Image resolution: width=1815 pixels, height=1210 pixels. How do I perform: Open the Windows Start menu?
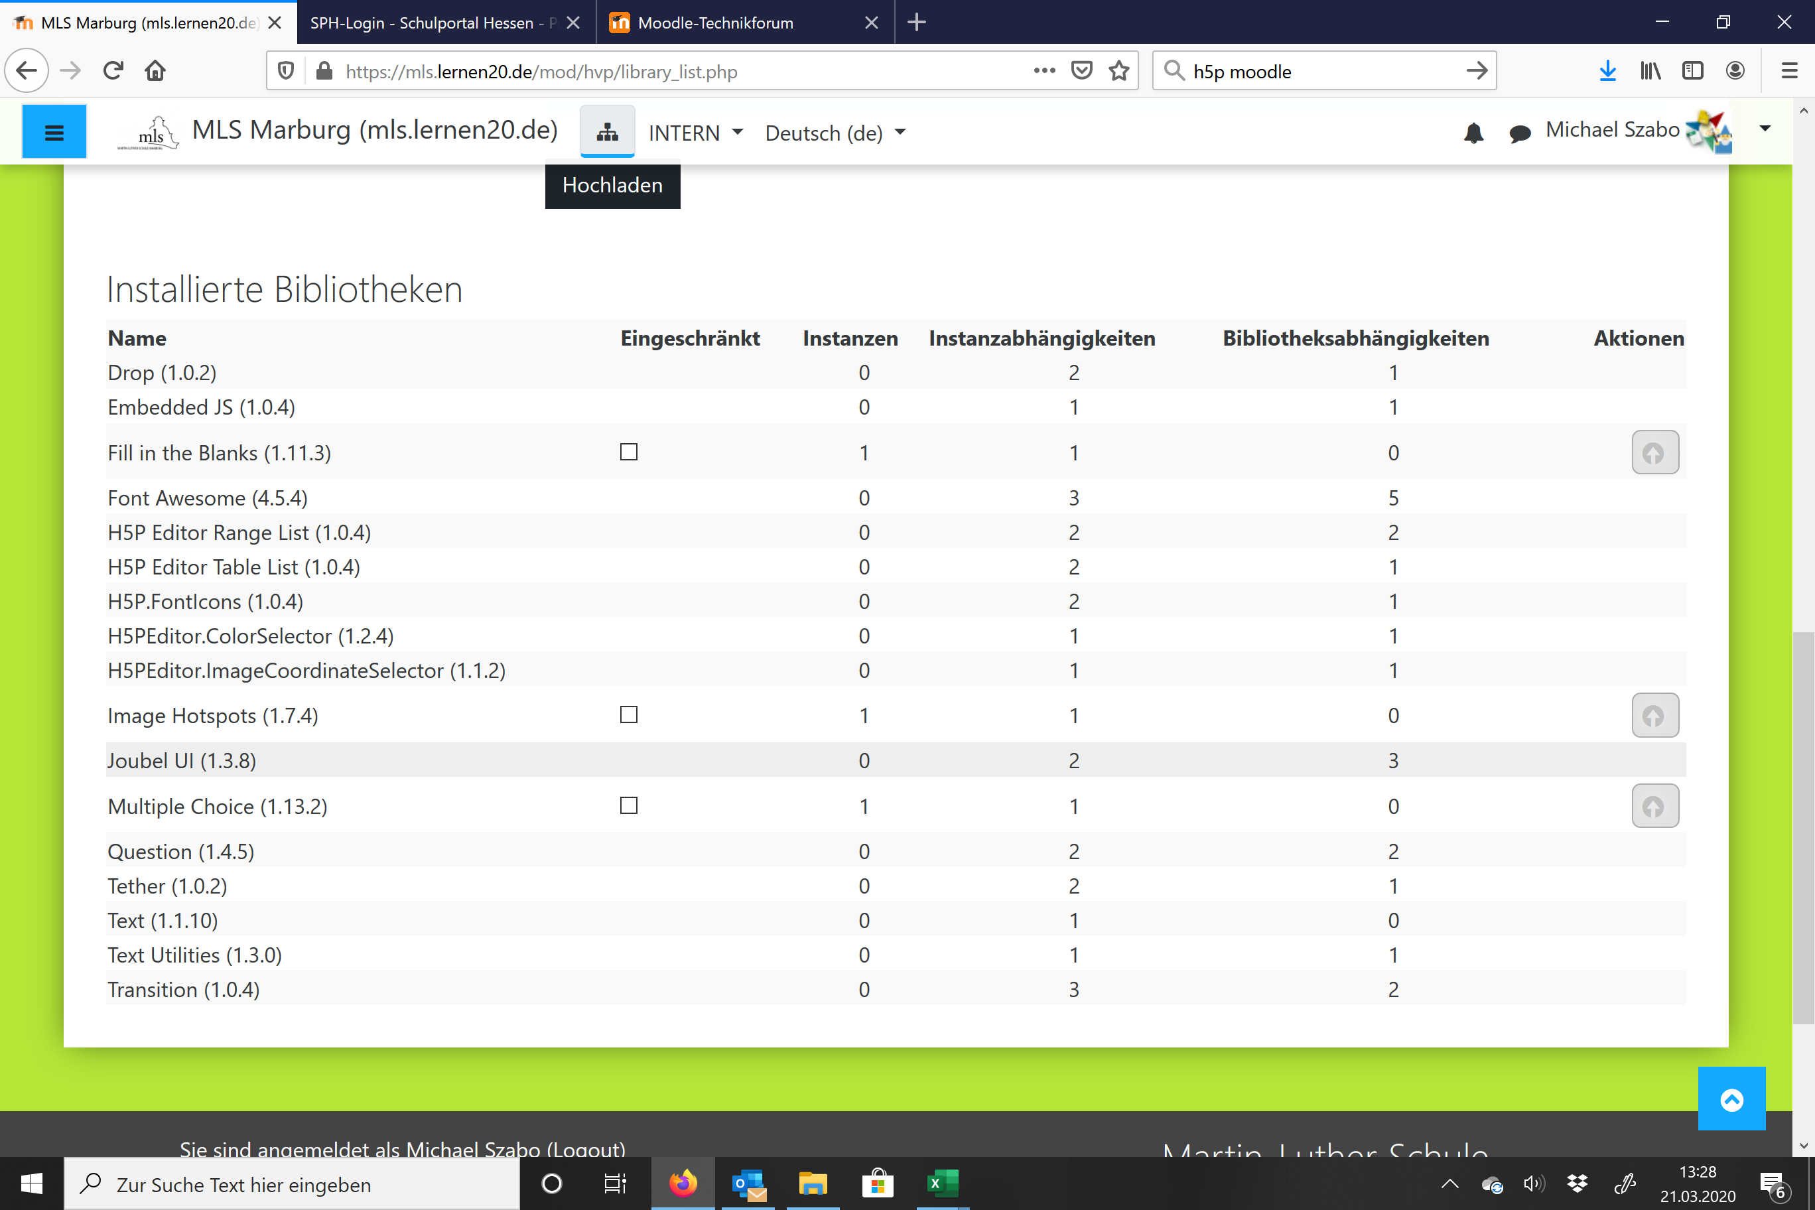point(32,1183)
